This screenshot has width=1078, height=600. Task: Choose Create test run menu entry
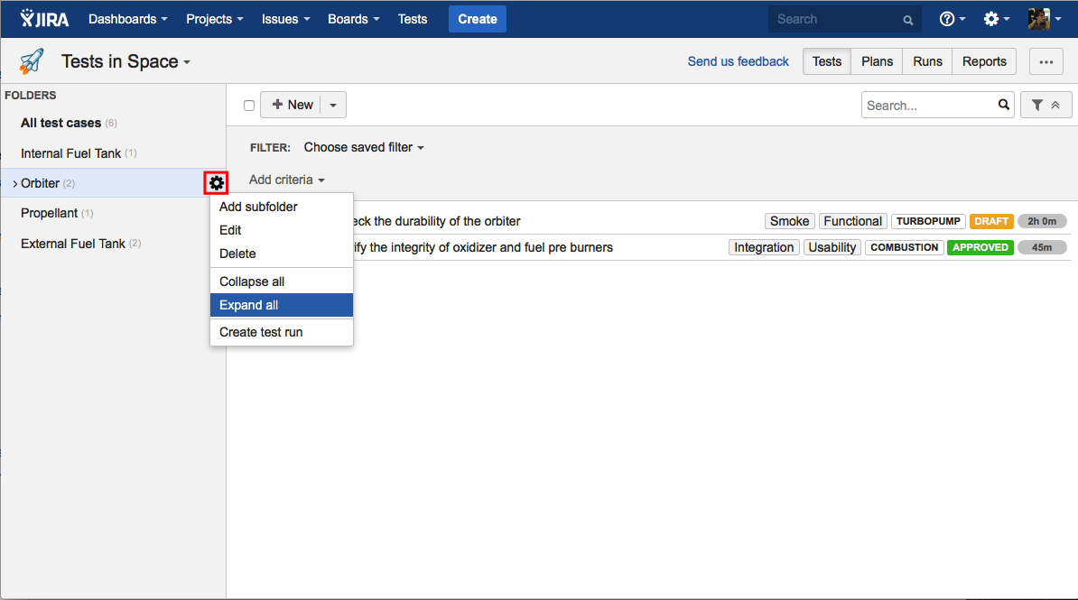[281, 332]
